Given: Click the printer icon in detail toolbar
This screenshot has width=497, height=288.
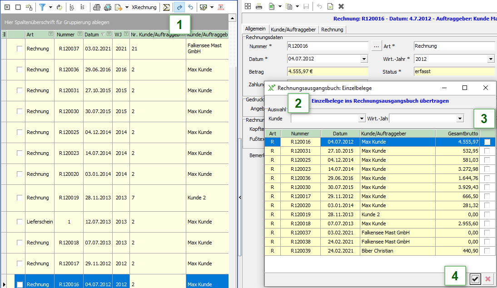Looking at the screenshot, I should point(258,6).
